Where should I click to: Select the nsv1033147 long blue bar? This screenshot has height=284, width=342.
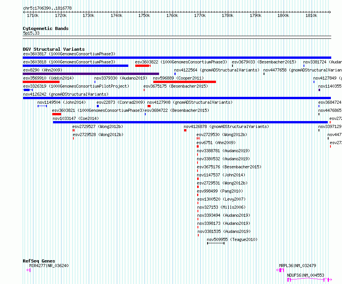click(x=191, y=122)
